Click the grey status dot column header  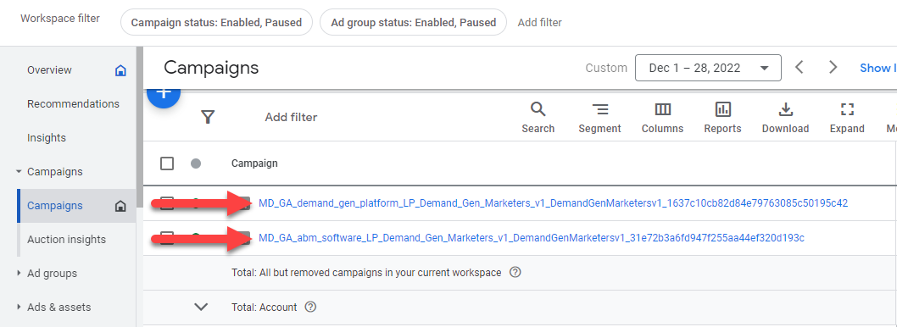(x=196, y=163)
